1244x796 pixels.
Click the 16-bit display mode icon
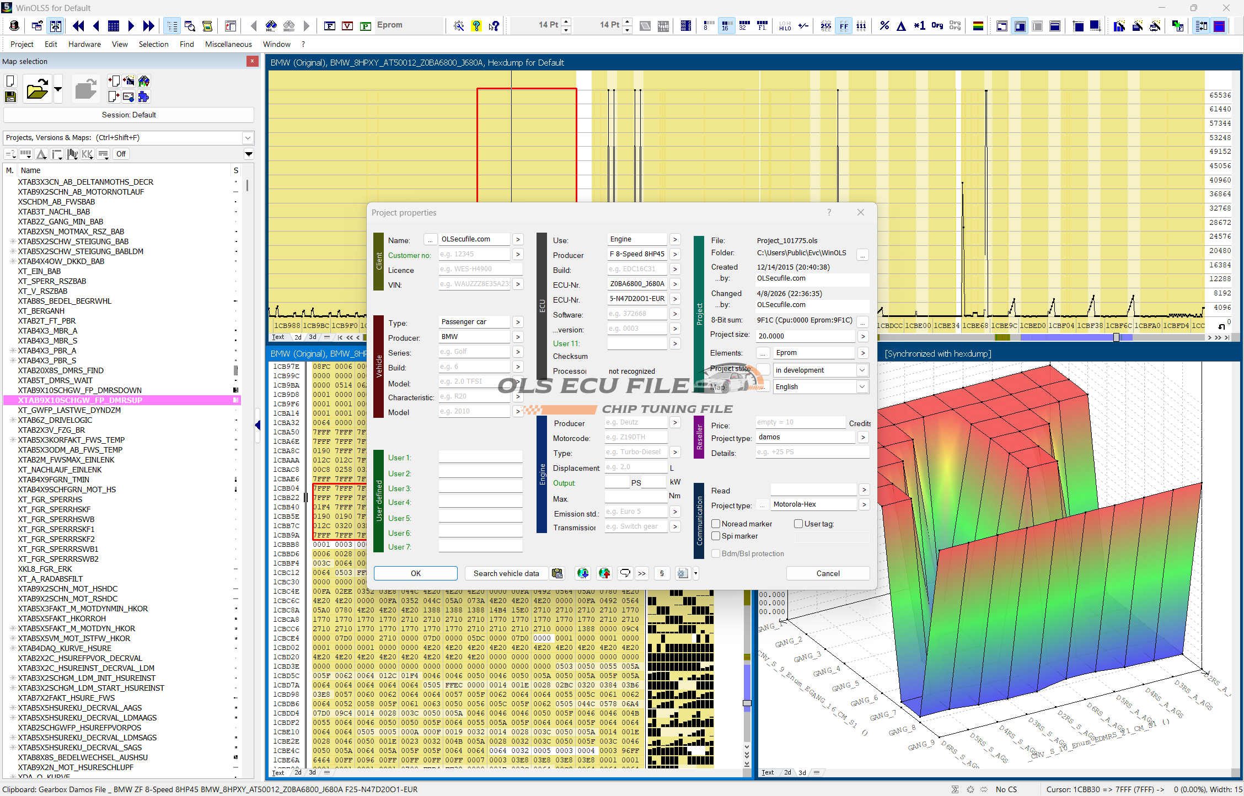[726, 26]
